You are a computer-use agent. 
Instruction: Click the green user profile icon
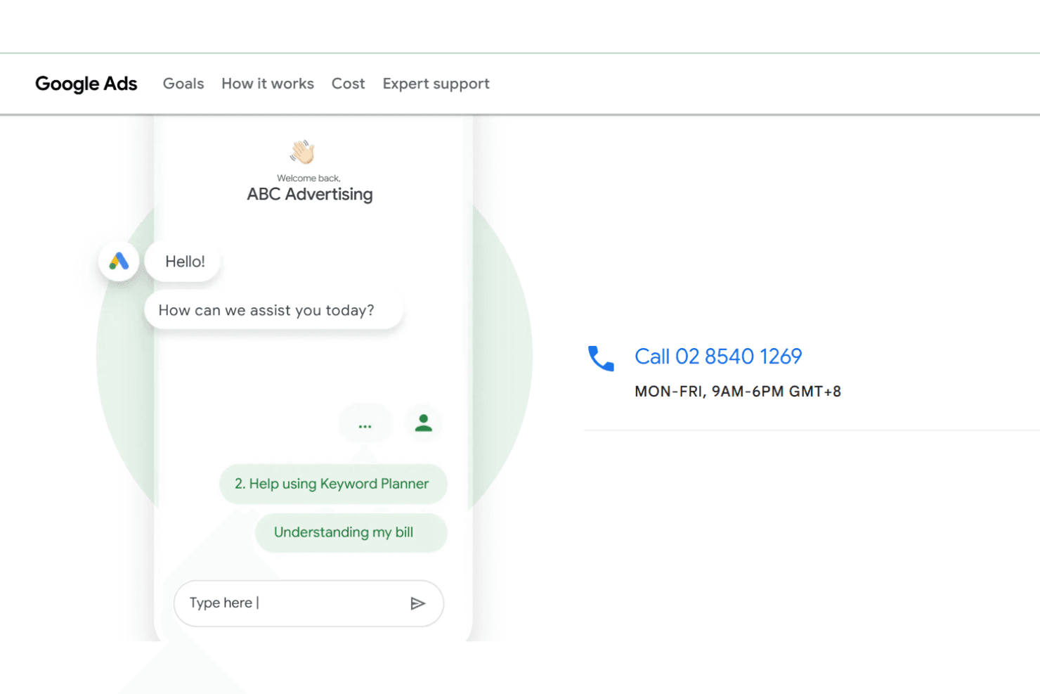[x=423, y=423]
